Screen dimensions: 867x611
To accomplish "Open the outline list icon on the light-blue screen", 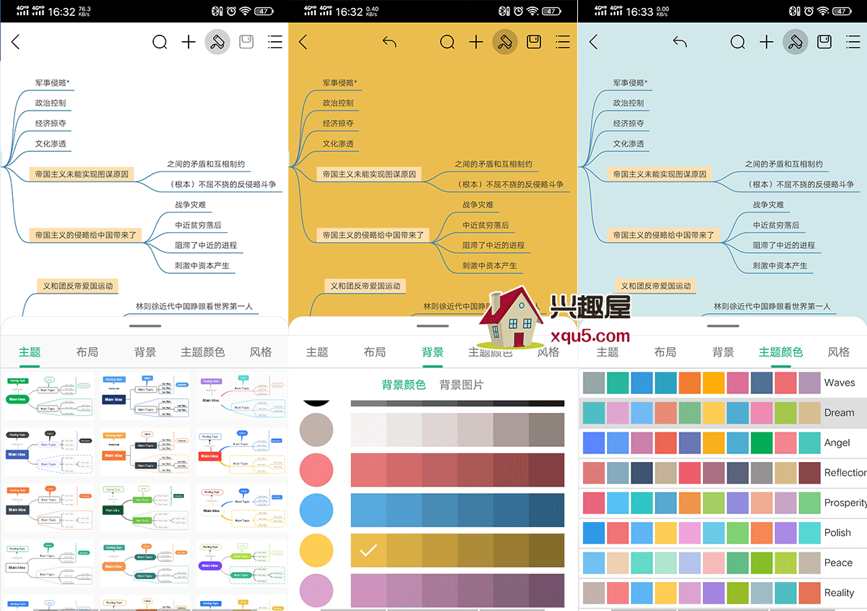I will [853, 42].
